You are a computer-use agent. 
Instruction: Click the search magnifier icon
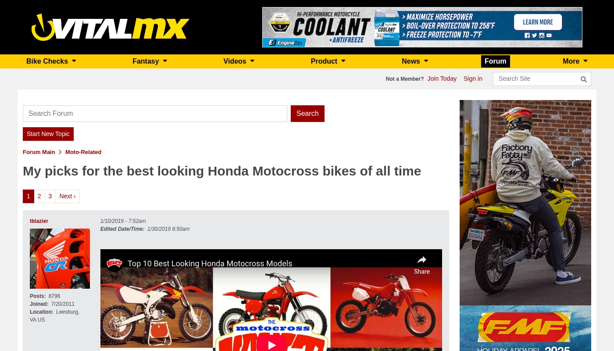tap(583, 79)
